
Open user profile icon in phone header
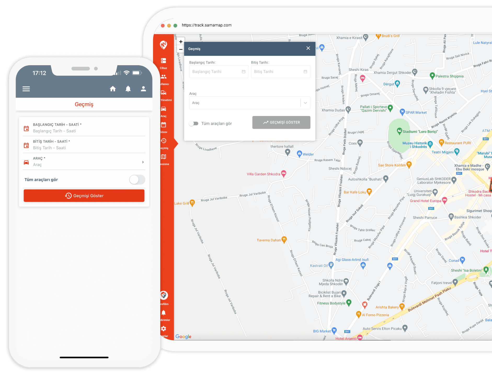143,89
